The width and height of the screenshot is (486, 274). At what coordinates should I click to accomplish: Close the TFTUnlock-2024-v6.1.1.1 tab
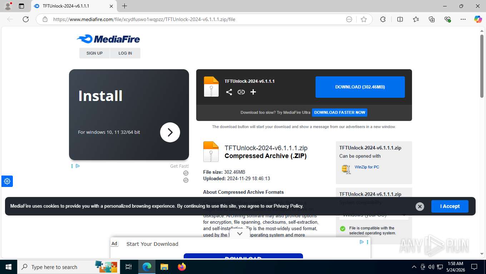111,6
